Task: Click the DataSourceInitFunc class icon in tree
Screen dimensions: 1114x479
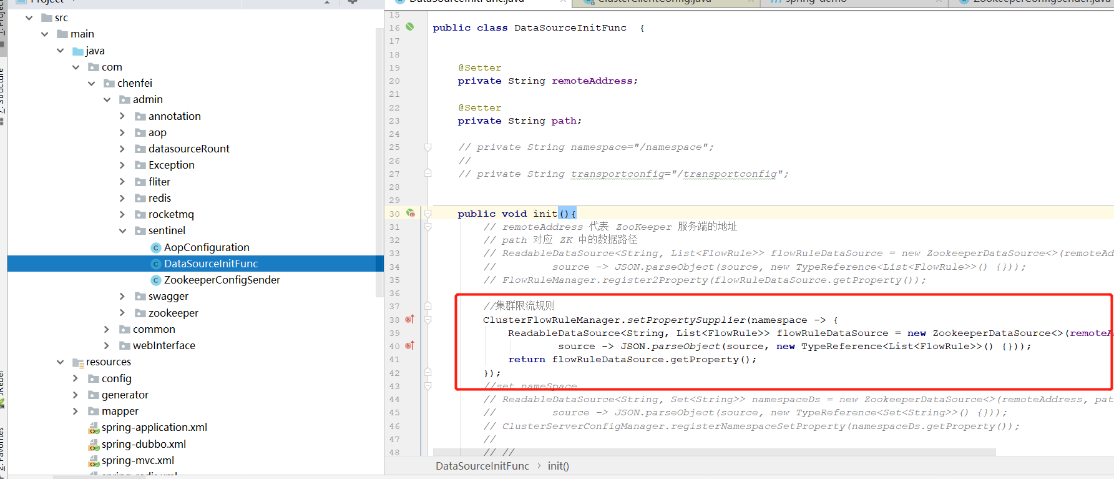Action: click(x=156, y=264)
